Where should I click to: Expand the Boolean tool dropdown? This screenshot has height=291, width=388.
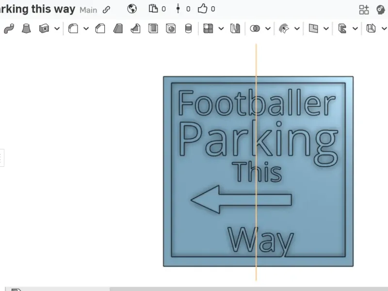[268, 29]
